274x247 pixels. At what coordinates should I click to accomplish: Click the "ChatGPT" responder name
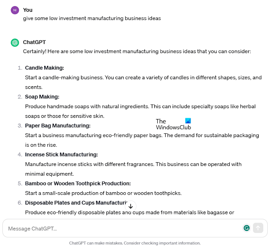tap(34, 42)
